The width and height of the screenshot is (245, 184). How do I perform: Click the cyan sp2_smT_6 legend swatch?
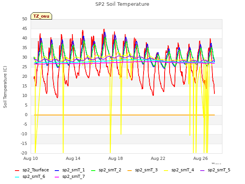pyautogui.click(x=17, y=177)
